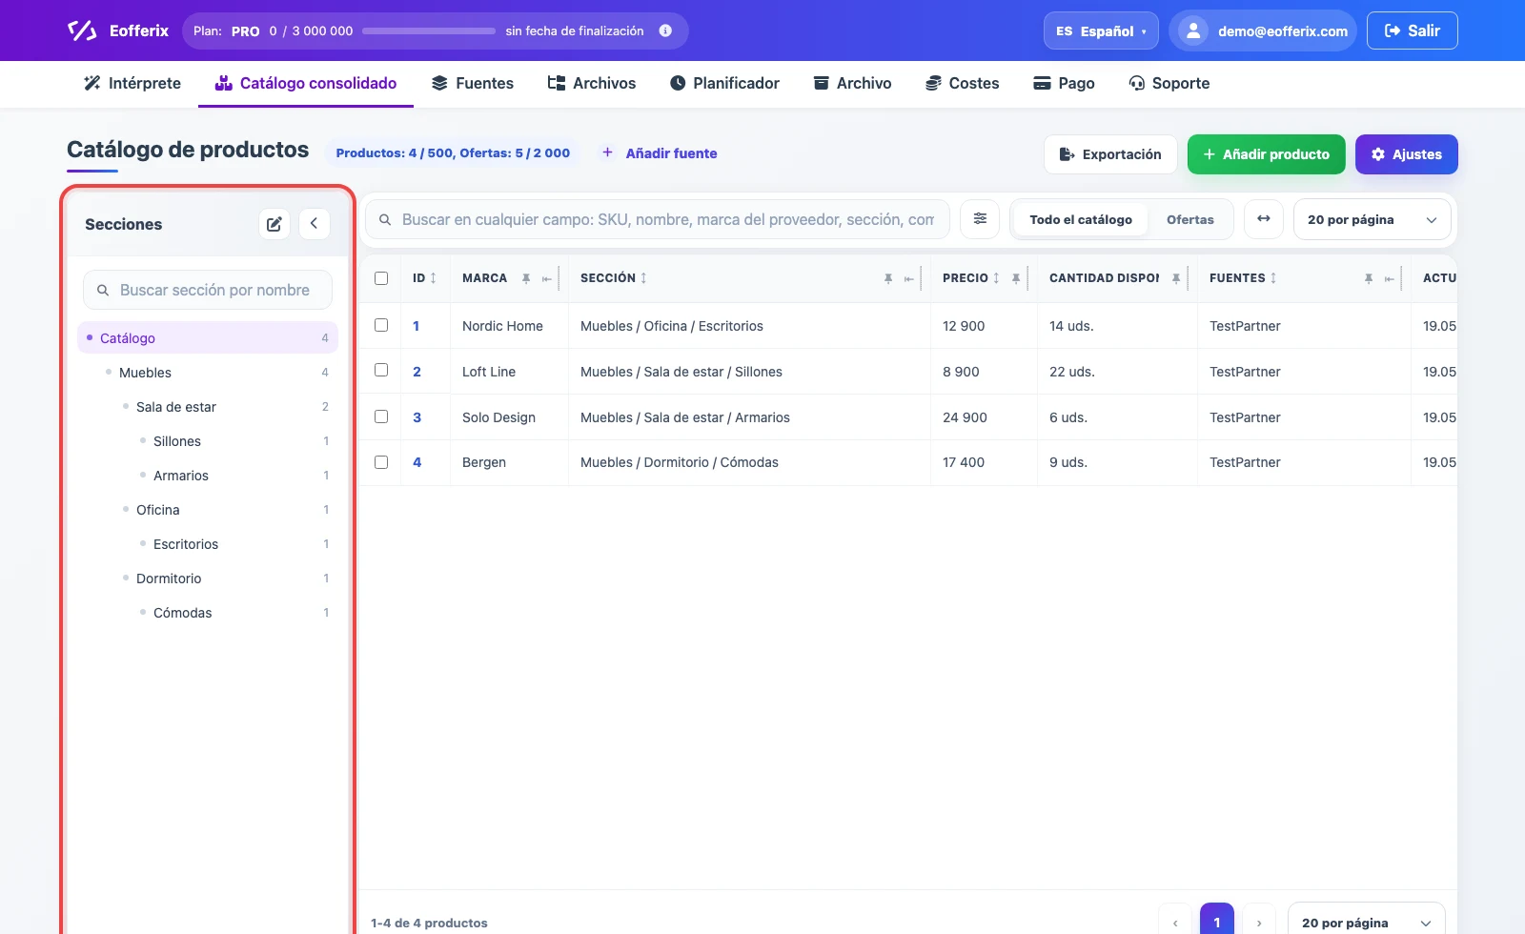Open the Soporte tab
Screen dimensions: 1525x934
(x=1169, y=83)
